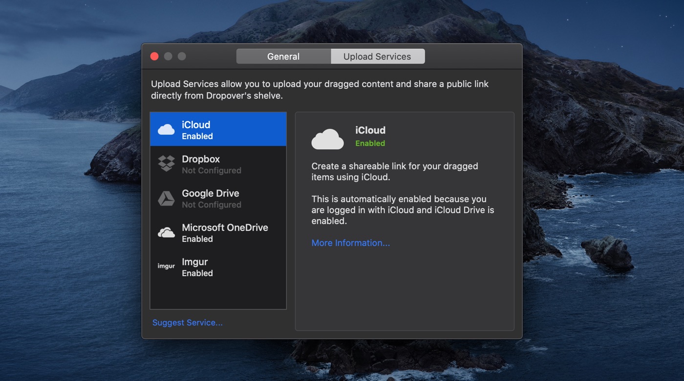684x381 pixels.
Task: Click the iCloud cloud icon in sidebar
Action: point(166,129)
